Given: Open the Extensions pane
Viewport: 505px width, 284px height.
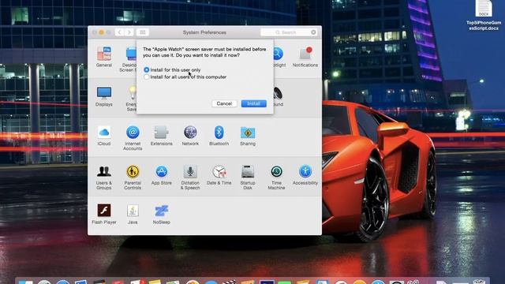Looking at the screenshot, I should coord(161,135).
